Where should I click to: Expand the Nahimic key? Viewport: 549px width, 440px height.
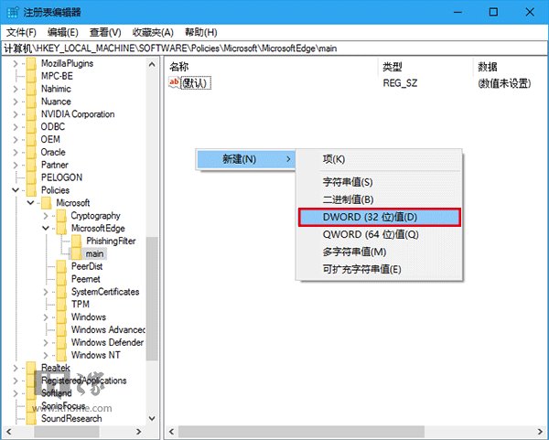tap(16, 89)
